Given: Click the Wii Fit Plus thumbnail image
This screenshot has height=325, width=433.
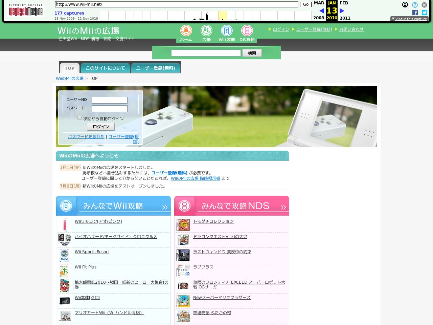Looking at the screenshot, I should pyautogui.click(x=64, y=270).
